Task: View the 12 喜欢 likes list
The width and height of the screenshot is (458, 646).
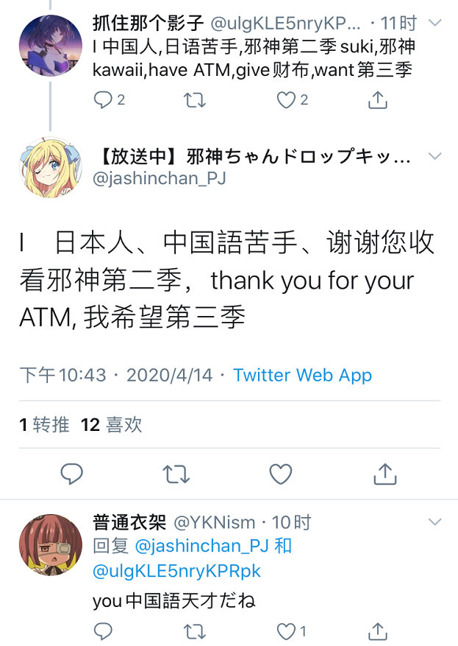Action: pyautogui.click(x=112, y=425)
